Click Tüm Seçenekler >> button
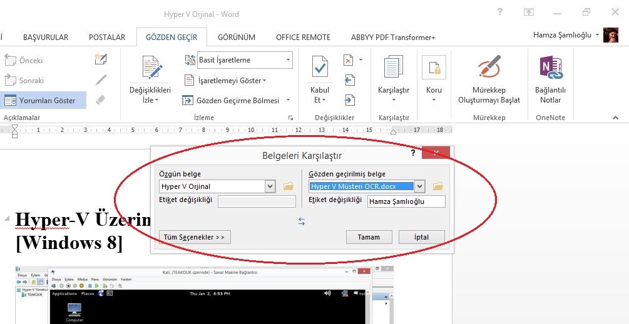This screenshot has width=629, height=324. pos(195,237)
